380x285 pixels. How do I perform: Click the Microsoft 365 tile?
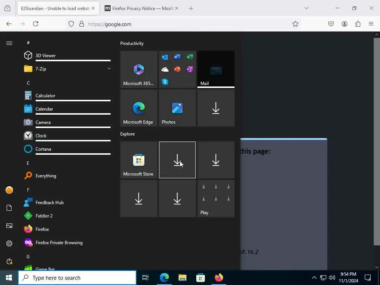[x=139, y=69]
